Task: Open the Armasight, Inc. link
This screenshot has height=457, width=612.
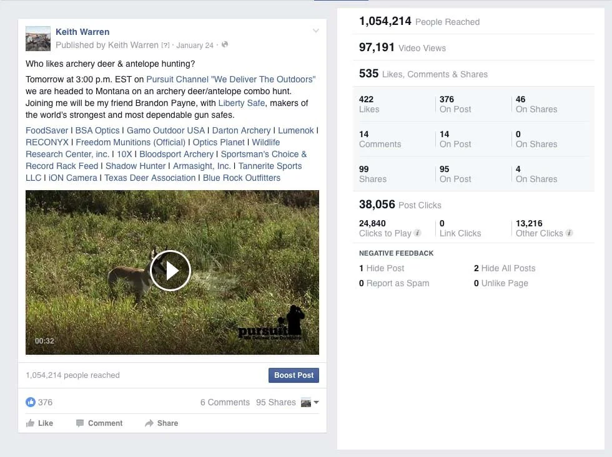Action: 202,166
